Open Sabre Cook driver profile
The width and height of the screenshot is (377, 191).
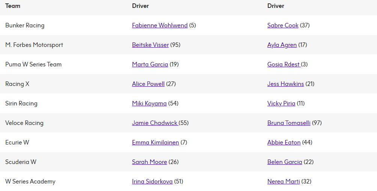click(283, 25)
